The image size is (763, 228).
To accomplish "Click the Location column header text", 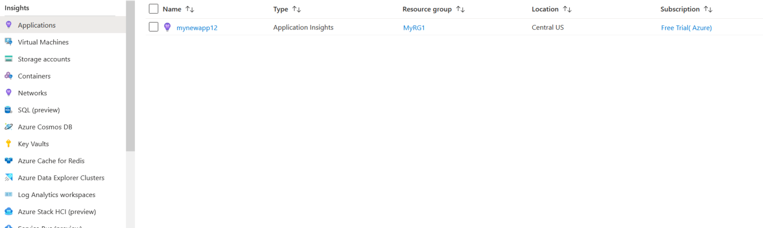I will click(x=545, y=9).
